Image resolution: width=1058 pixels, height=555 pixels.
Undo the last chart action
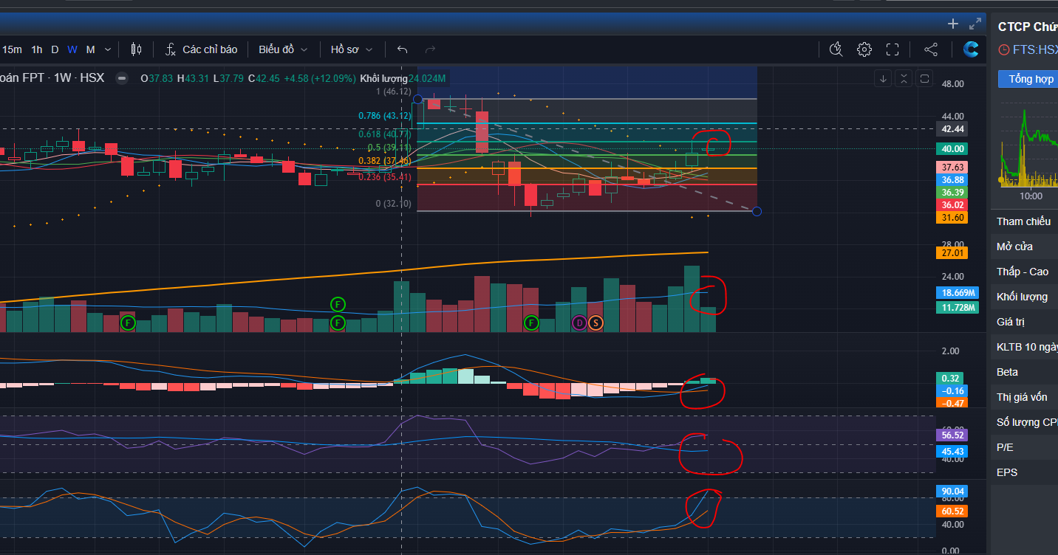[x=403, y=49]
